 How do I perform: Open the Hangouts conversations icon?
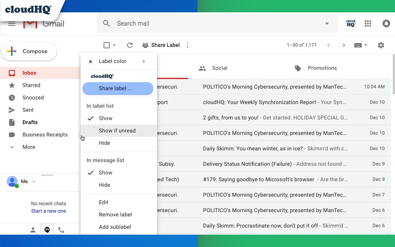[x=47, y=230]
